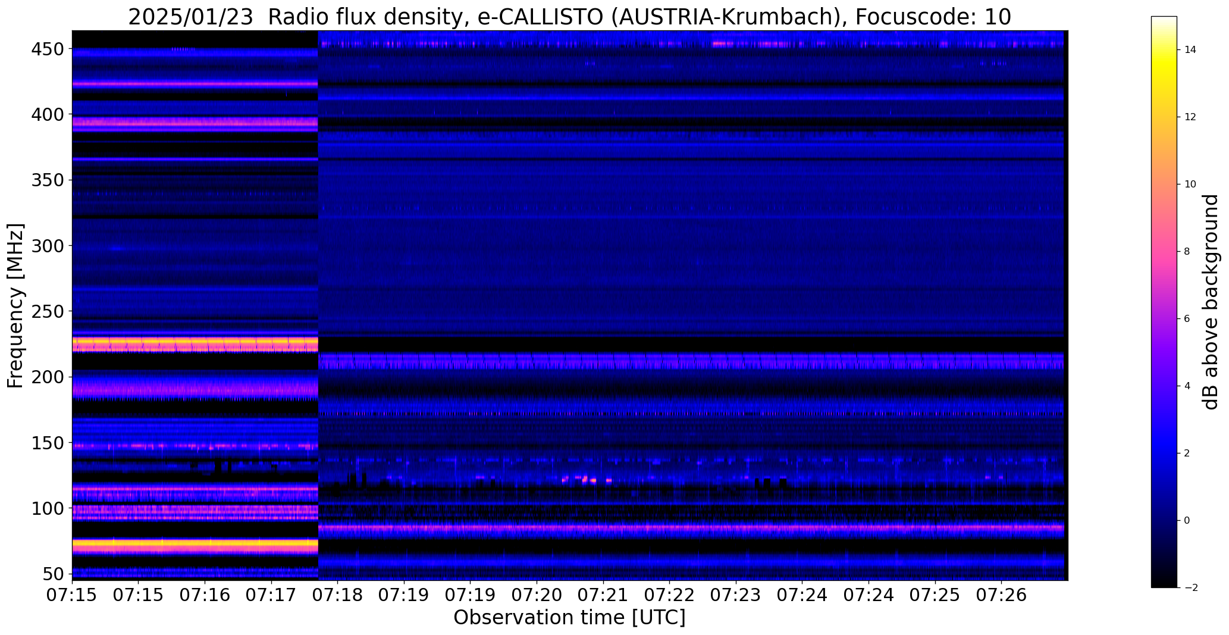Click the 6 value on the colorbar

pos(1187,319)
